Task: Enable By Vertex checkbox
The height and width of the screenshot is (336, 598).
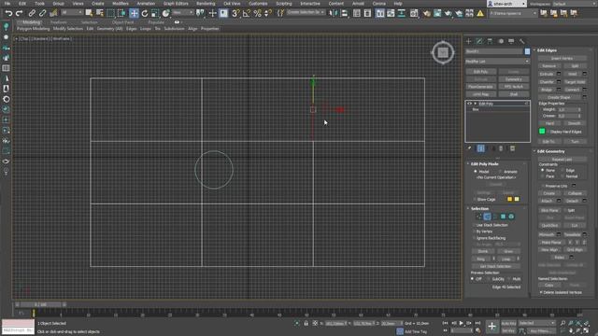Action: click(474, 231)
